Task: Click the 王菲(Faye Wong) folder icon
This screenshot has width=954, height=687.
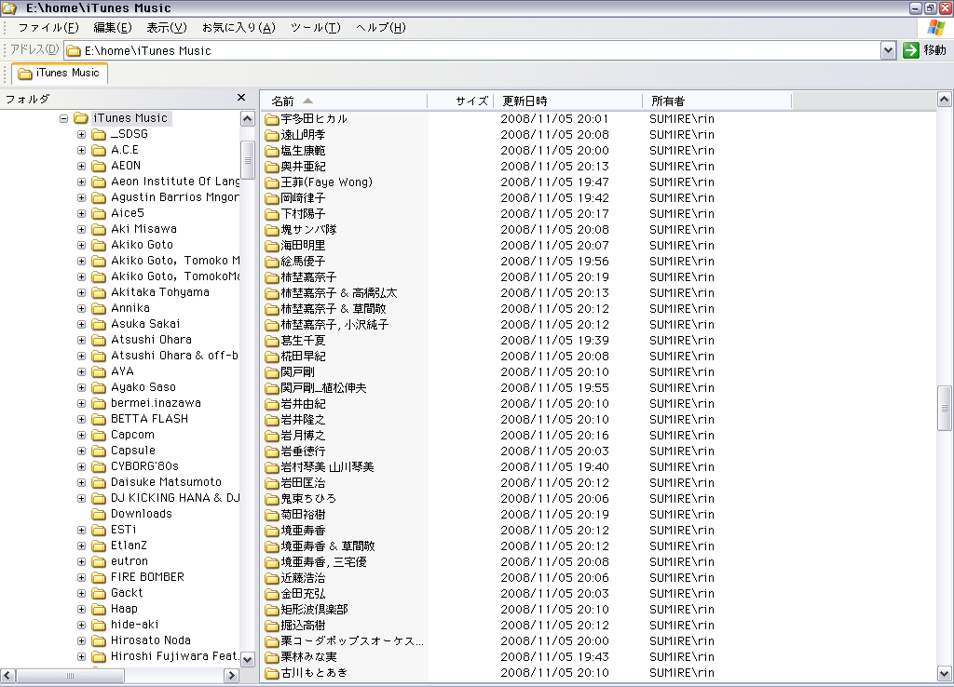Action: 272,182
